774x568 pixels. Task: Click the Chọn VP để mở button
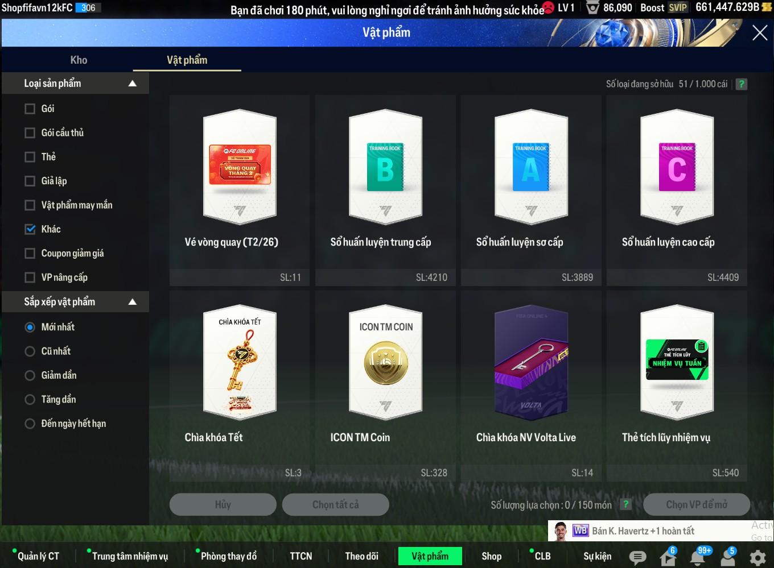[x=696, y=504]
